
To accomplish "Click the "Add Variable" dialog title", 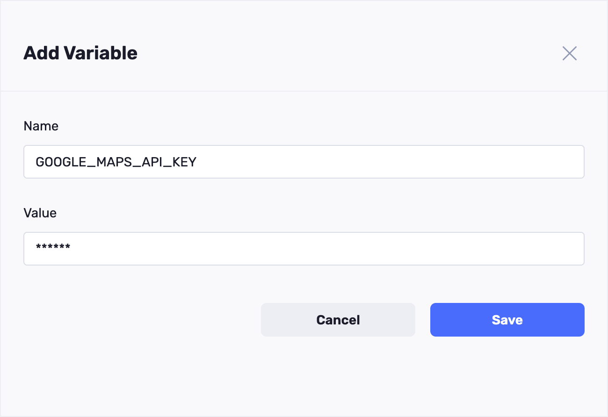I will 80,53.
